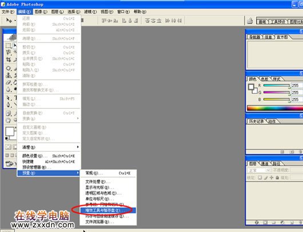Toggle Lock transparent pixels
Image resolution: width=303 pixels, height=232 pixels.
point(260,178)
